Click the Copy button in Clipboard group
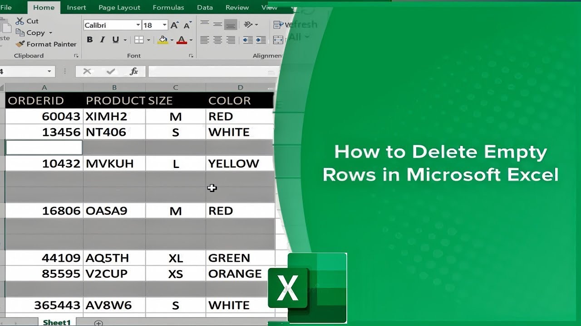581x326 pixels. coord(30,33)
